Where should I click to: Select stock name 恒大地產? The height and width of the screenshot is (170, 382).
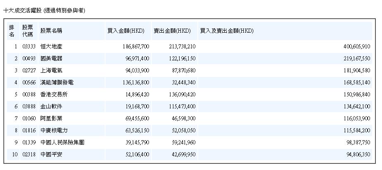coord(51,46)
